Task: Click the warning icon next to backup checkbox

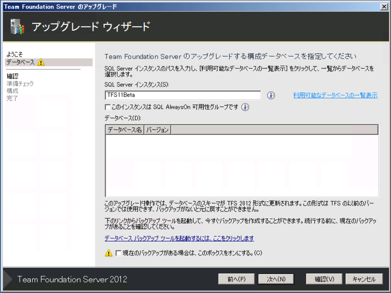Action: [x=109, y=253]
